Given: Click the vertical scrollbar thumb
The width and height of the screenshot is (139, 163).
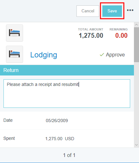Looking at the screenshot, I should (136, 45).
